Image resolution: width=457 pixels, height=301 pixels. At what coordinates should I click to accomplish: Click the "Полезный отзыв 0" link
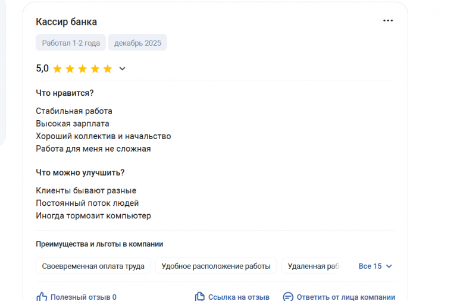coord(83,297)
